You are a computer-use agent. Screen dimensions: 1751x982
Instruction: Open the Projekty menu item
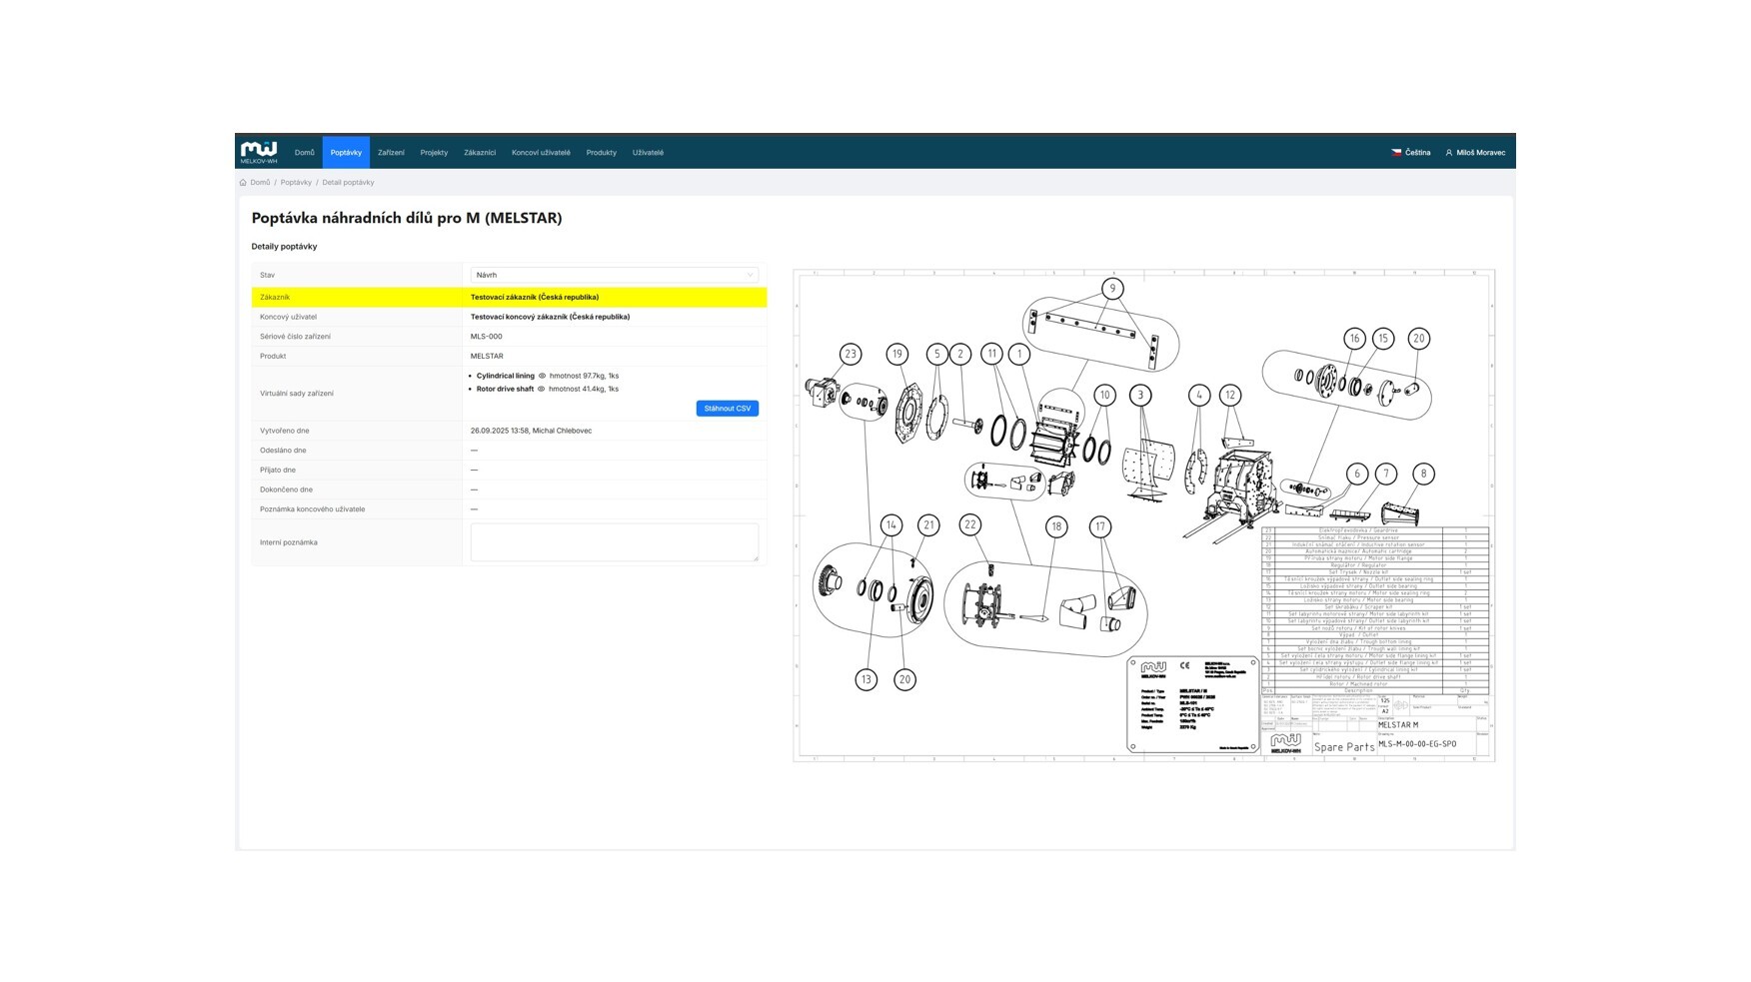click(x=434, y=153)
